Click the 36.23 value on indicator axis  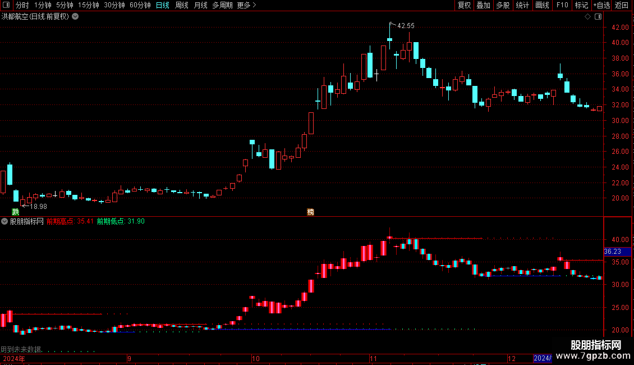613,252
